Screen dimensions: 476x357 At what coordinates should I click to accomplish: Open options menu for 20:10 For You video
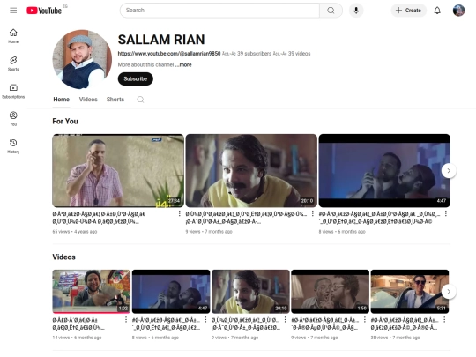[x=312, y=213]
